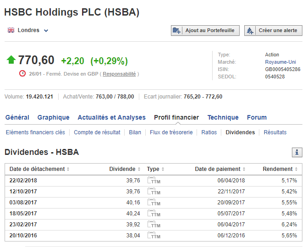Viewport: 307px width, 247px height.
Task: Click TTM icon in 23/02/2017 row
Action: coord(154,224)
